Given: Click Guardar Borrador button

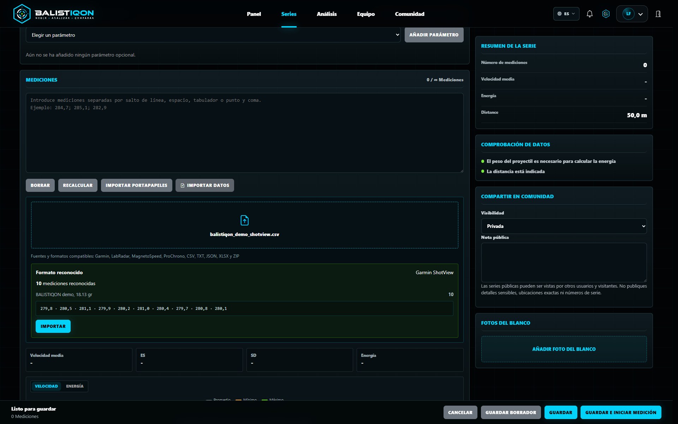Looking at the screenshot, I should [511, 412].
